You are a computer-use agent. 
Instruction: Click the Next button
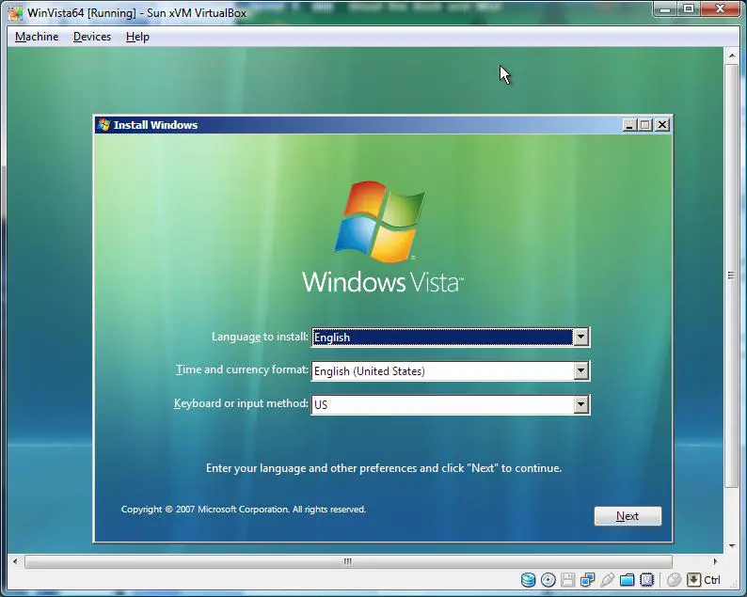tap(628, 516)
